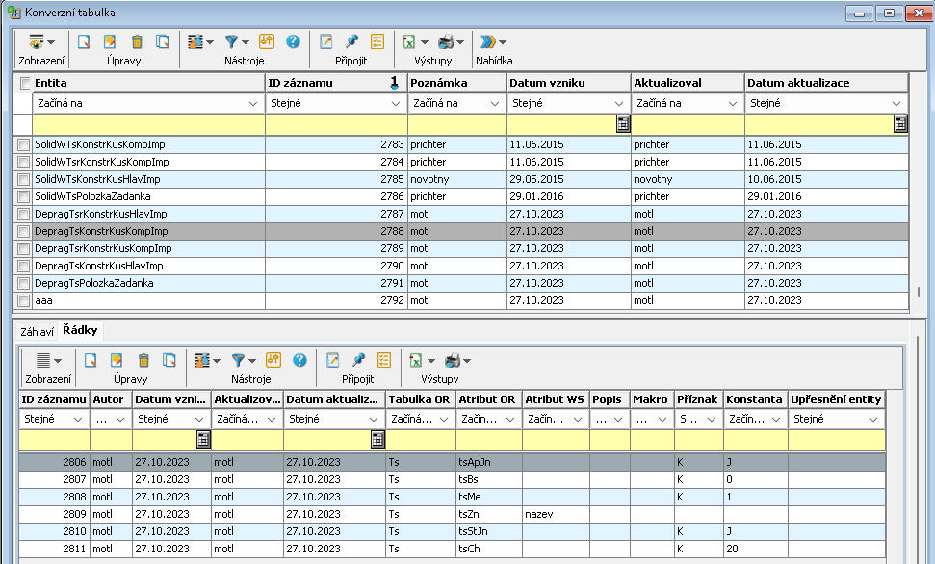This screenshot has height=564, width=935.
Task: Open the Entita 'Začíná na' filter dropdown
Action: 253,104
